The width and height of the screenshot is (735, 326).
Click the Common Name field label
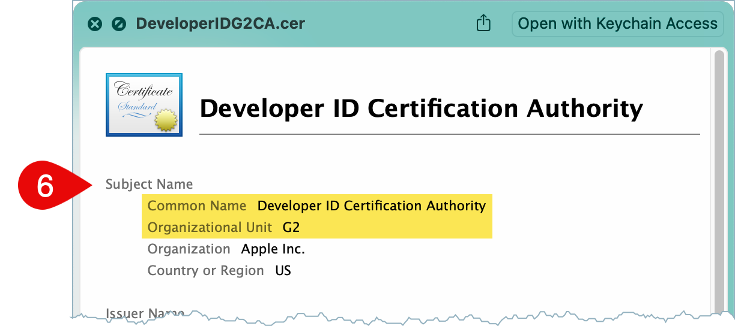coord(197,206)
